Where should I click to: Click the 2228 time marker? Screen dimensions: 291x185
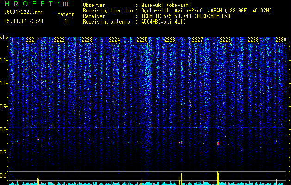[x=225, y=39]
